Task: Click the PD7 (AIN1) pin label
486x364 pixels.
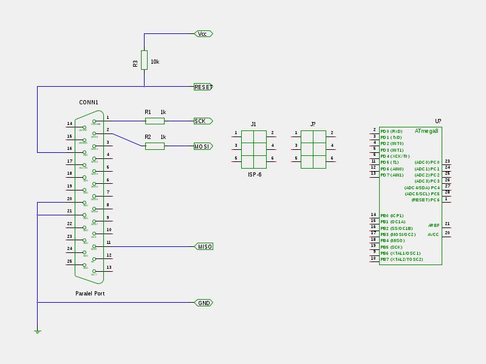Action: pos(392,175)
